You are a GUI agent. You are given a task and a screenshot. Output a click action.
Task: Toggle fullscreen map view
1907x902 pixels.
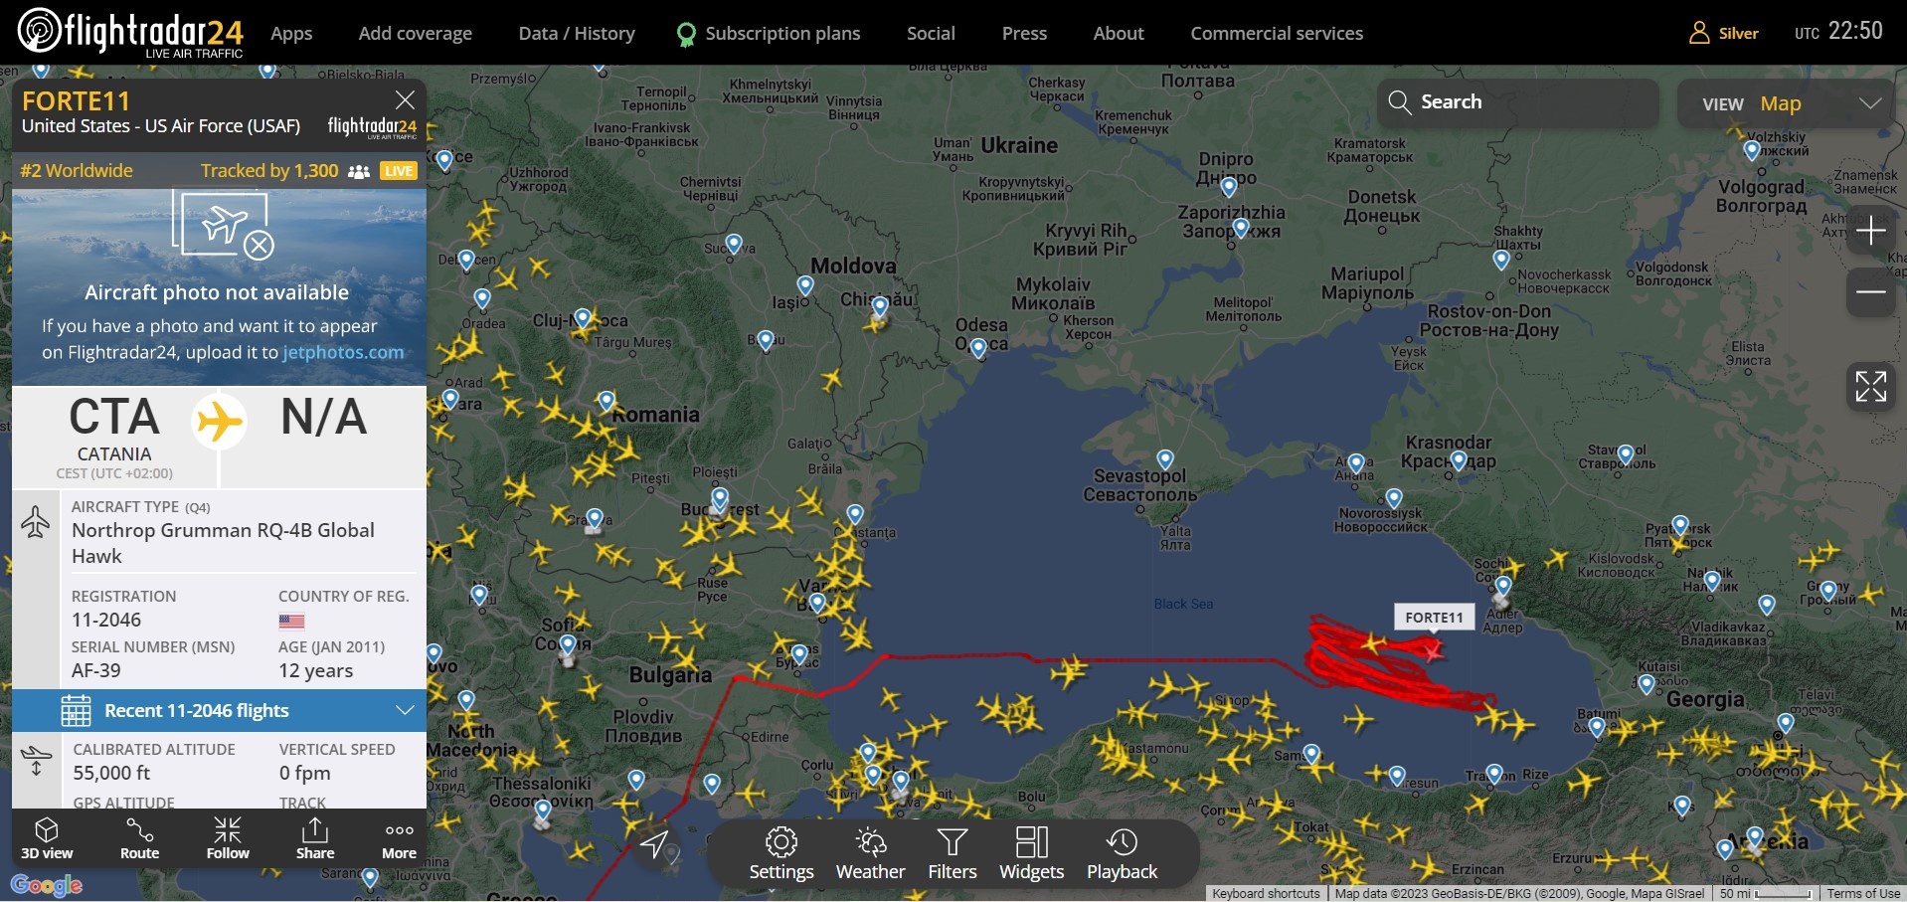click(x=1870, y=386)
